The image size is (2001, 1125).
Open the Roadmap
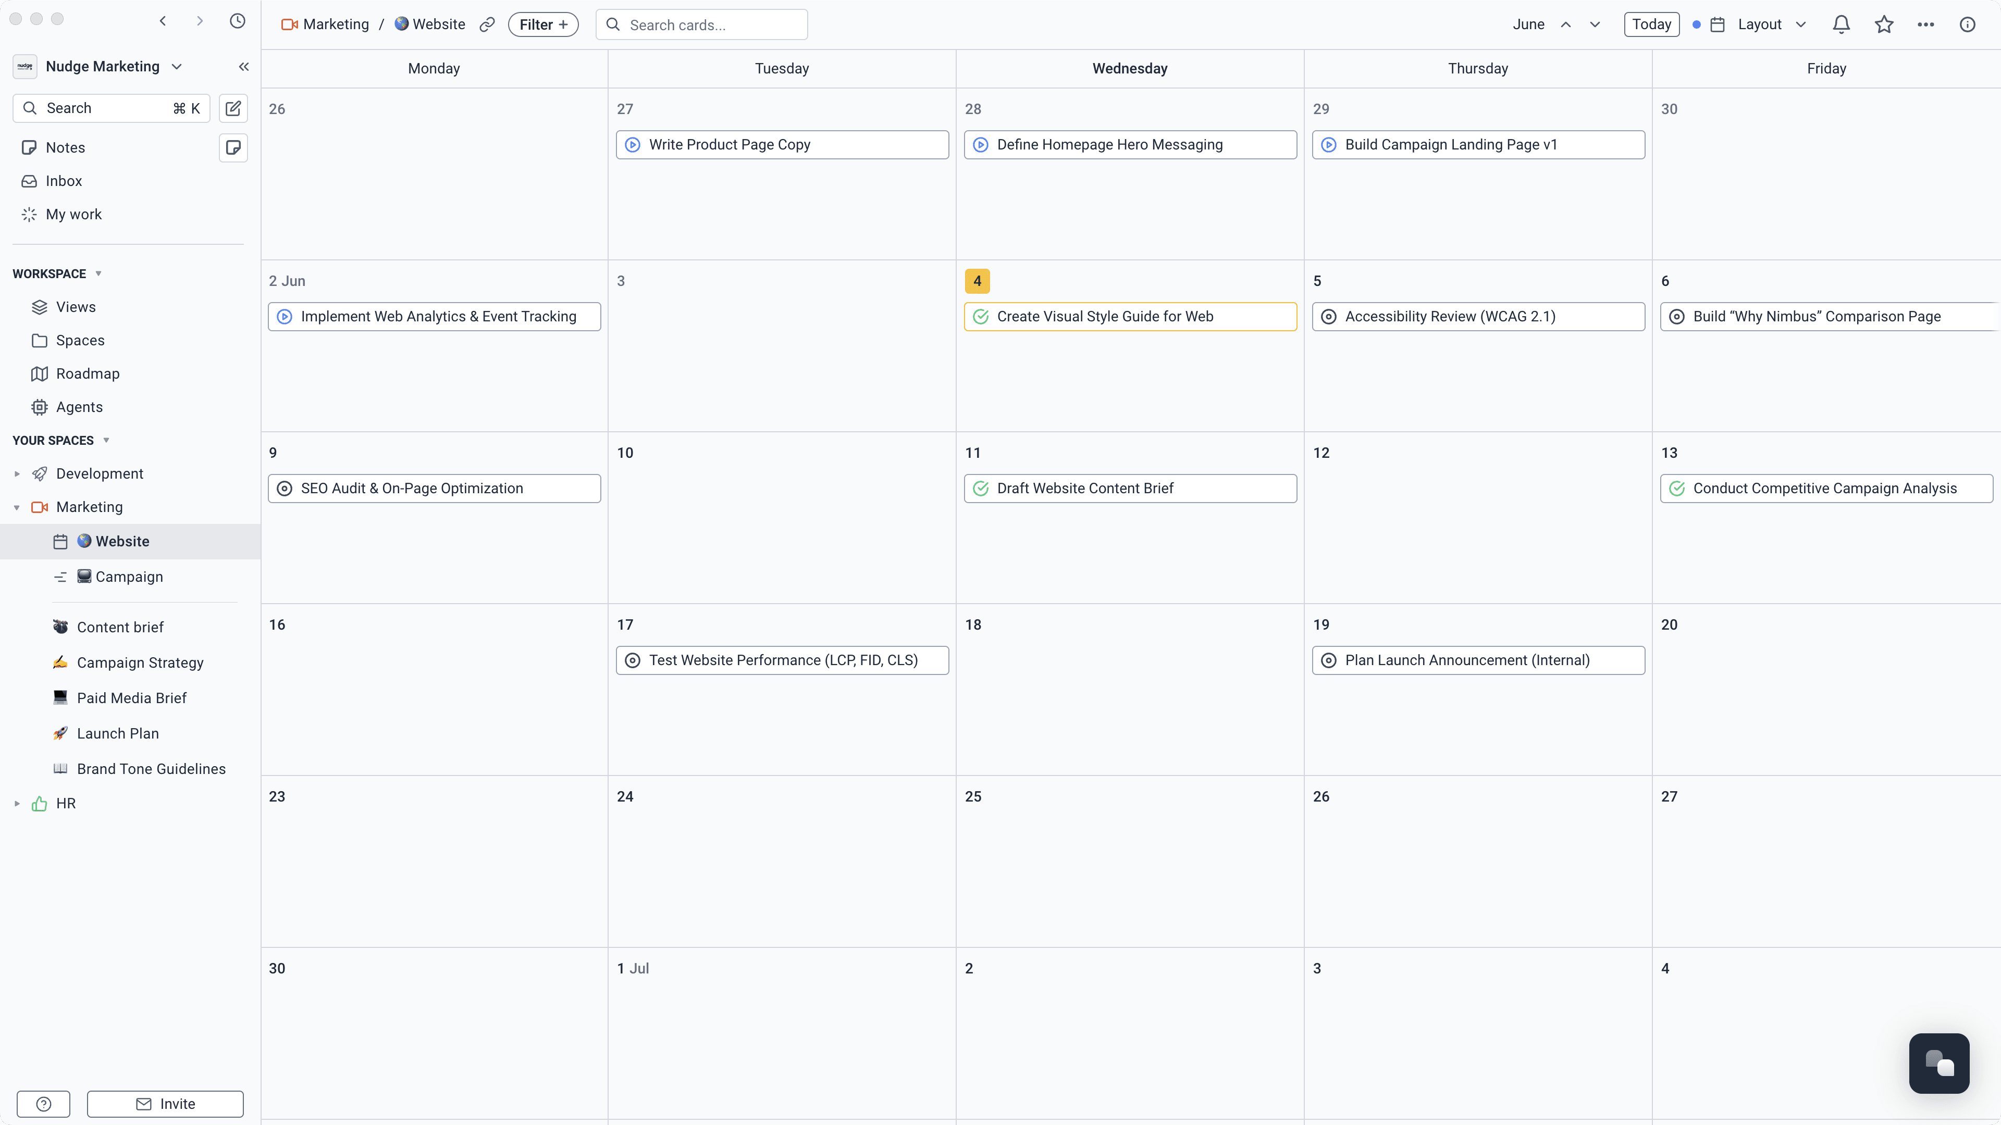88,373
